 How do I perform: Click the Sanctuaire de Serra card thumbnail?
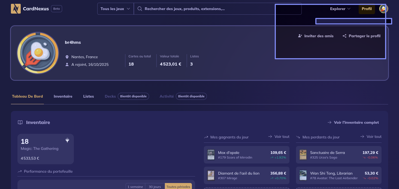coord(303,155)
